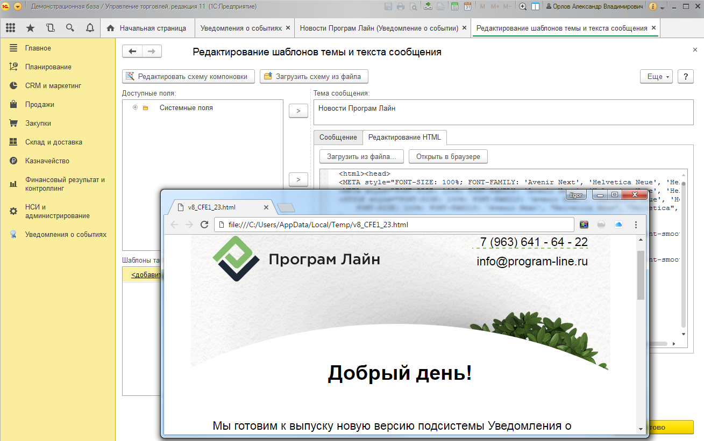This screenshot has width=704, height=441.
Task: Select the Редактирование HTML tab
Action: pyautogui.click(x=405, y=137)
